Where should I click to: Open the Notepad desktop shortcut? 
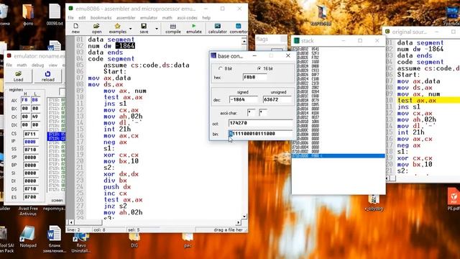pos(28,237)
